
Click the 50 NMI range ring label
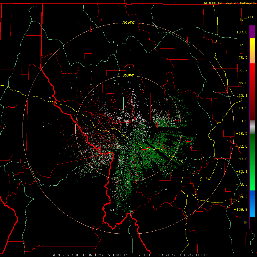pos(128,75)
